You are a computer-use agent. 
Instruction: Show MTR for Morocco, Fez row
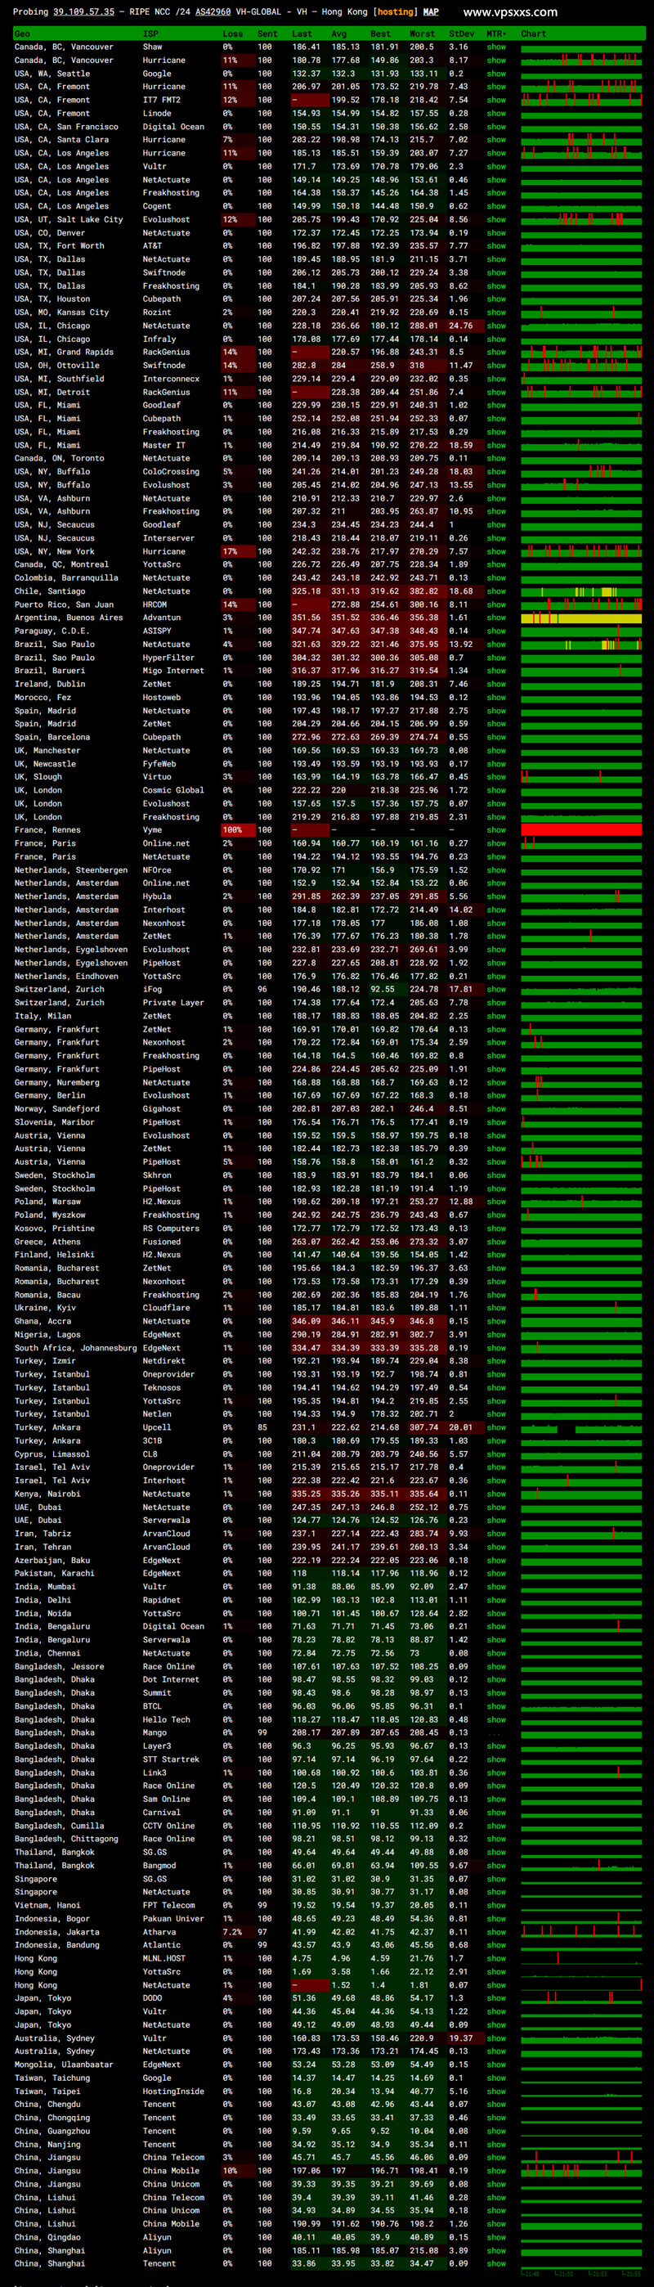pos(496,698)
